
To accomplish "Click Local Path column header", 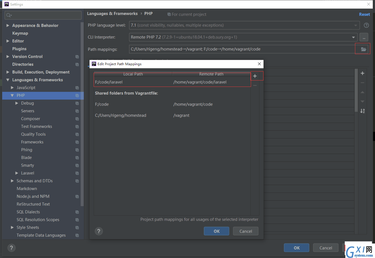I will click(133, 74).
